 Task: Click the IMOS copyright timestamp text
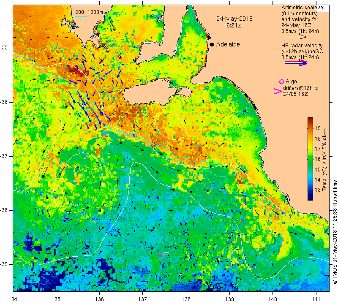click(335, 232)
